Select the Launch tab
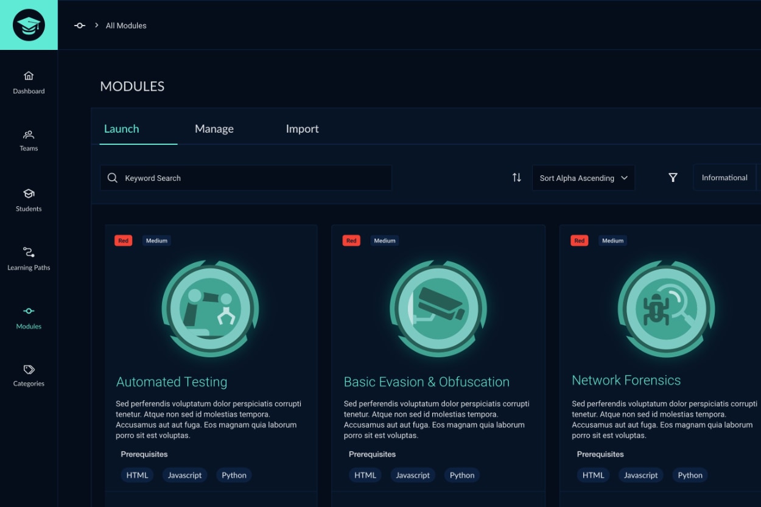This screenshot has height=507, width=761. (x=122, y=129)
